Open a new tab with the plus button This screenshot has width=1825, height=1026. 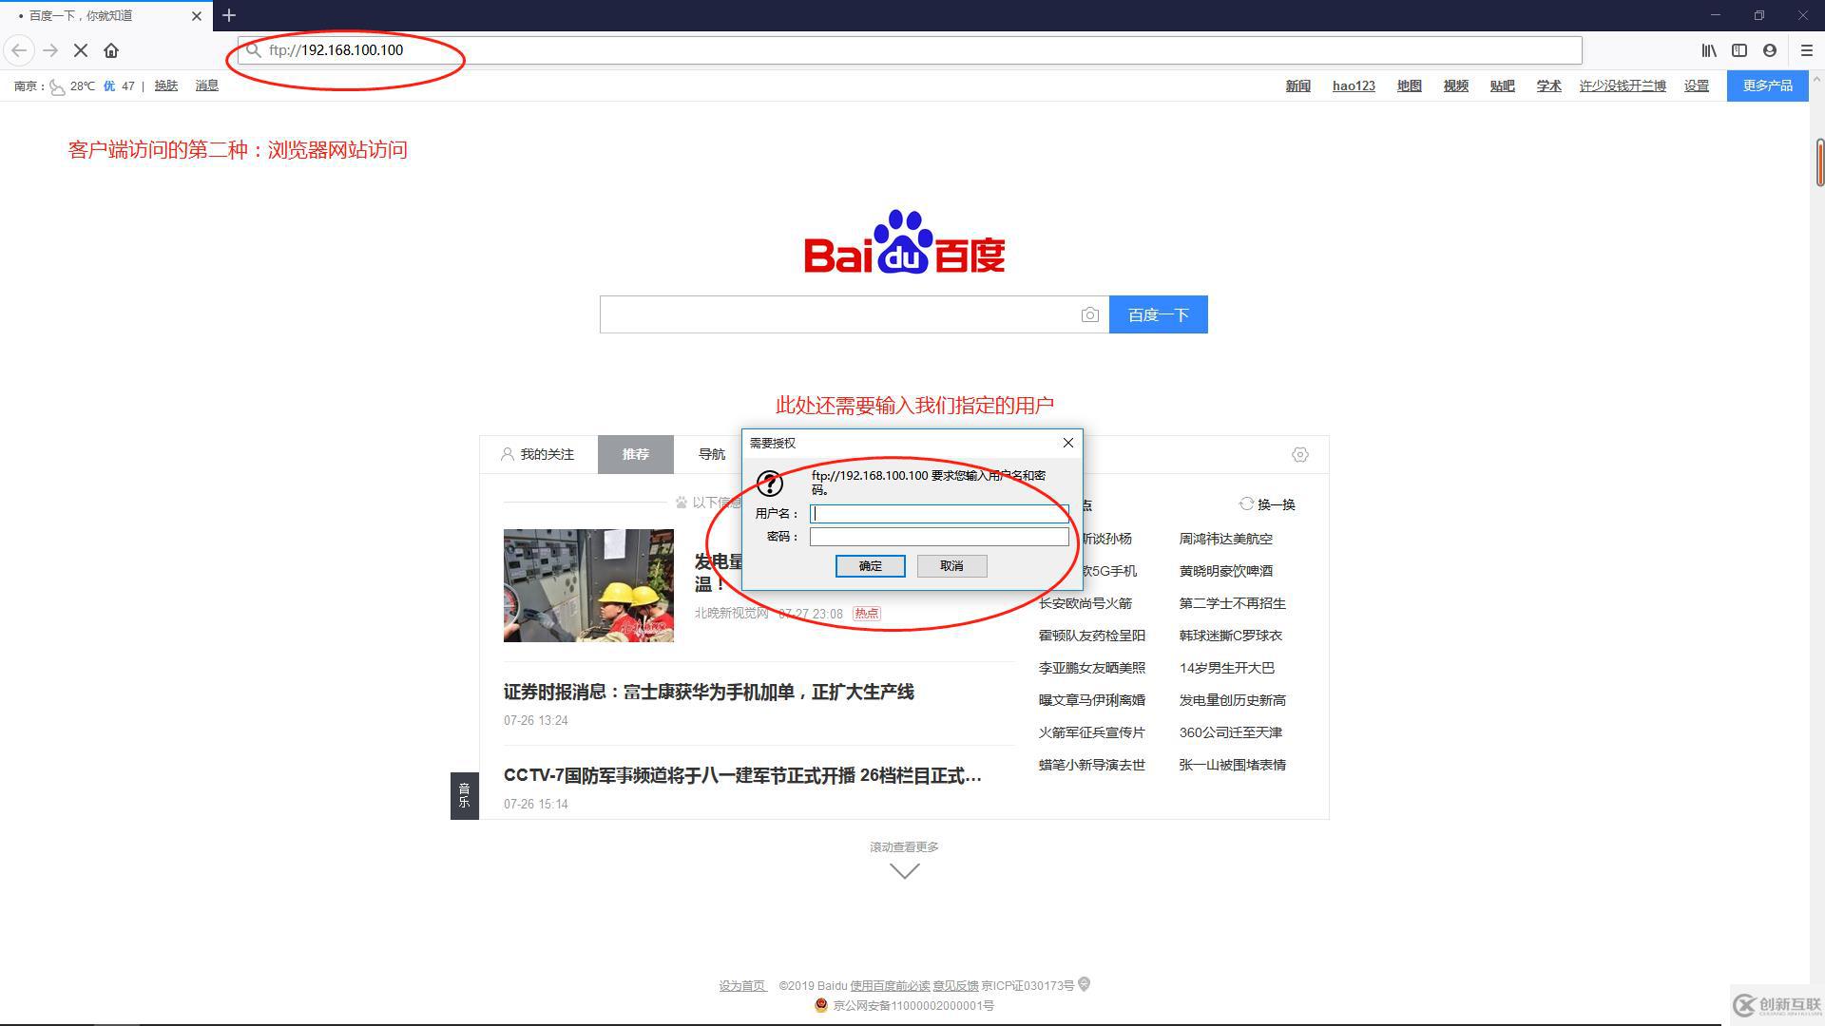[229, 15]
